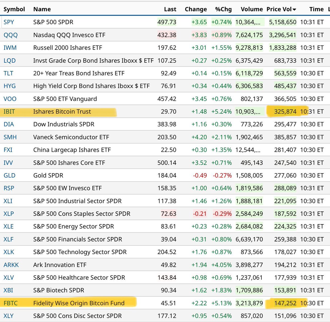Sort table by Change column header
Image resolution: width=330 pixels, height=322 pixels.
(x=196, y=9)
